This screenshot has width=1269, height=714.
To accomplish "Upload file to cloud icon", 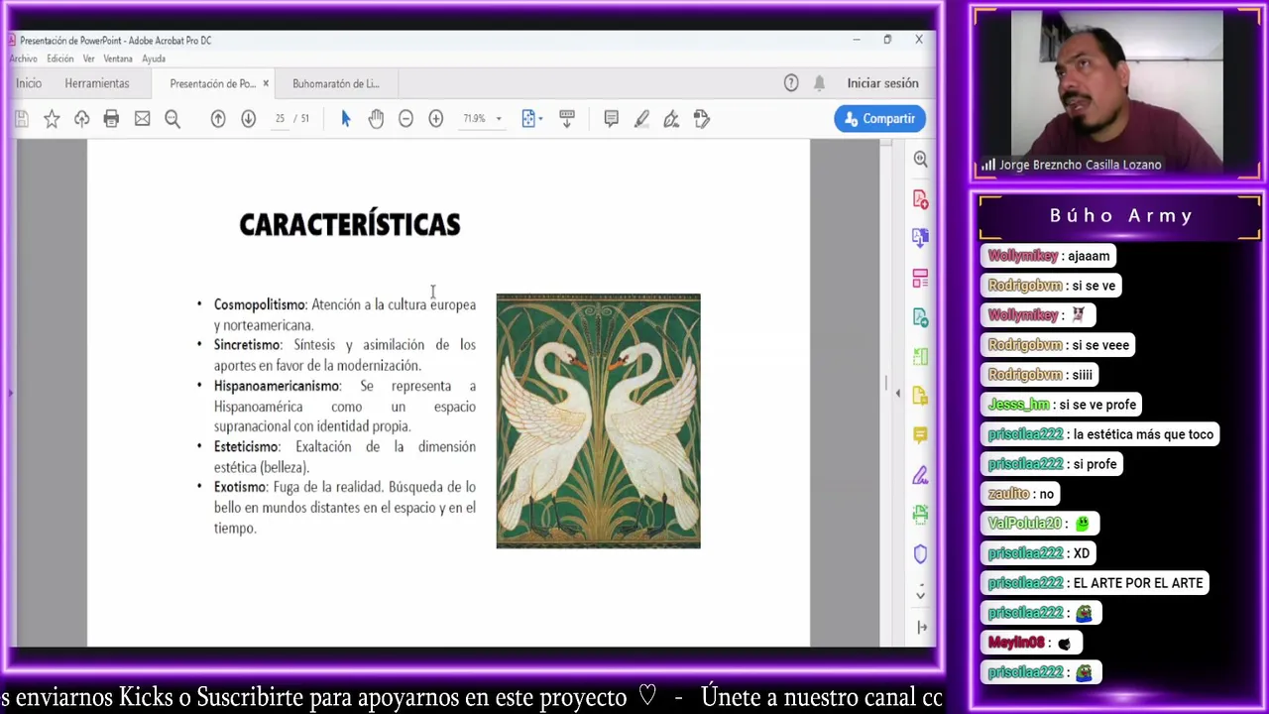I will pos(81,119).
